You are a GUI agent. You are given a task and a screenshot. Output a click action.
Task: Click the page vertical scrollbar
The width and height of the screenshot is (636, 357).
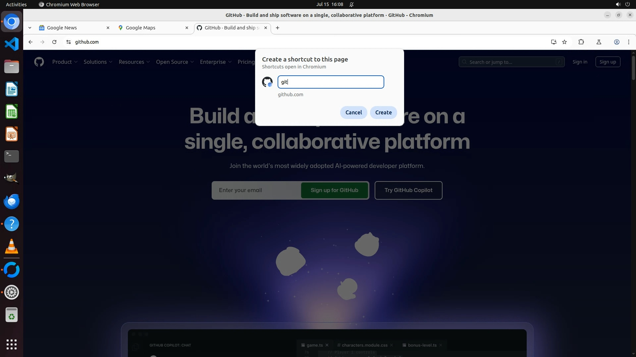coord(633,68)
